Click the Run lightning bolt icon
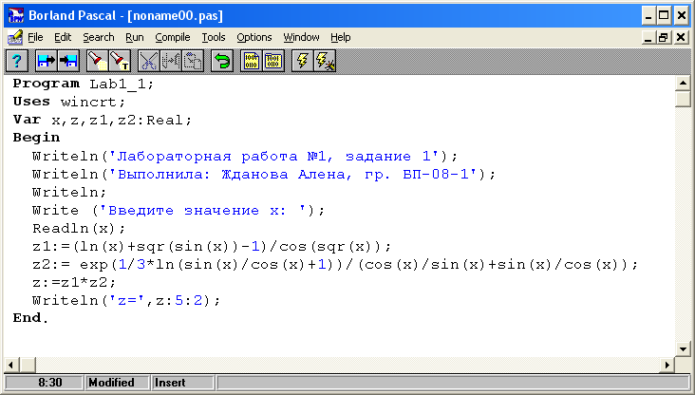The image size is (695, 395). coord(302,61)
